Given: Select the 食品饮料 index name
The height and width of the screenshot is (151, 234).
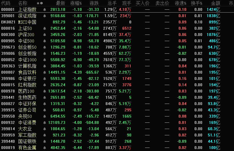Looking at the screenshot, I should pos(27,73).
